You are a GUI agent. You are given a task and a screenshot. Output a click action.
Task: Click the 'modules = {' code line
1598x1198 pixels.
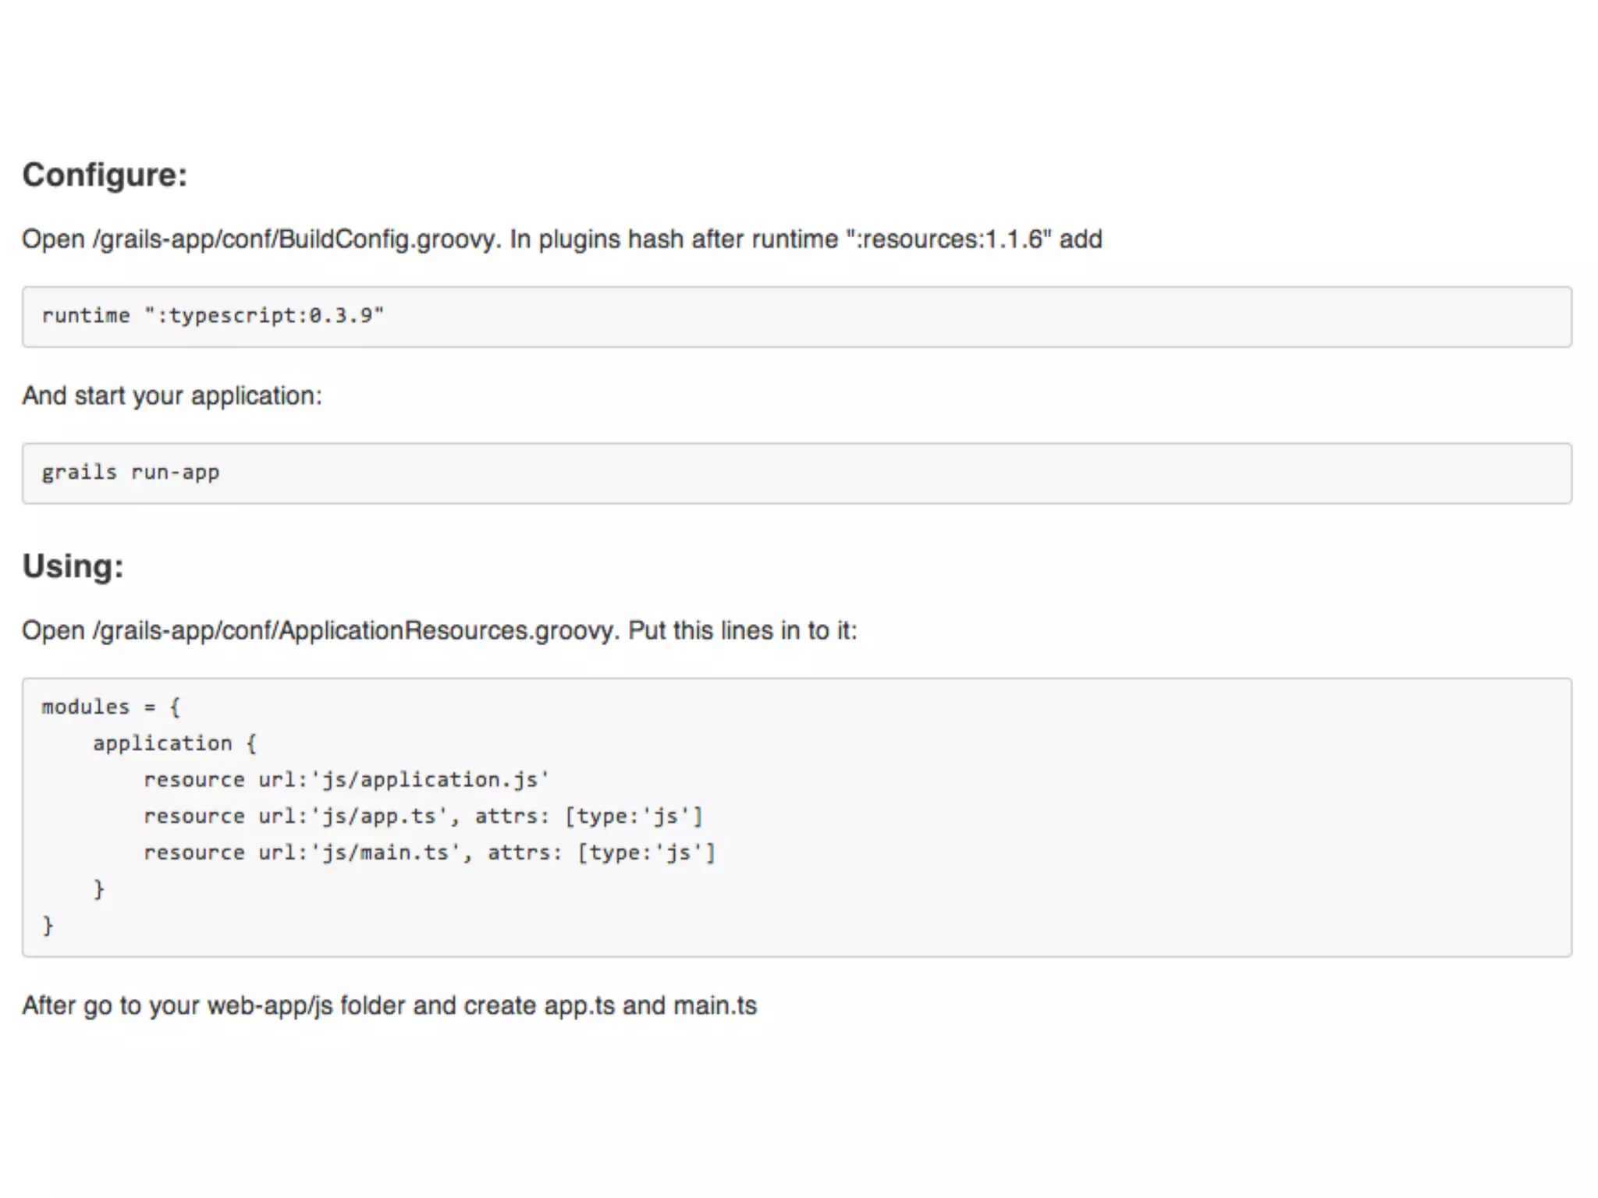111,707
